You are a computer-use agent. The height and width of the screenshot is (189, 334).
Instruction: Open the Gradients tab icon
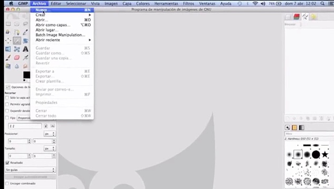(302, 128)
